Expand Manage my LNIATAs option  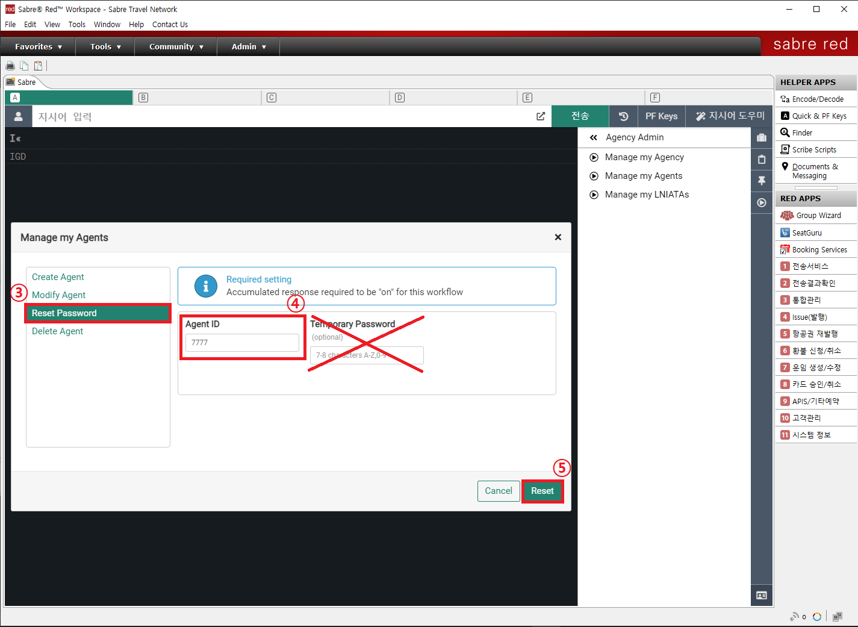pyautogui.click(x=639, y=195)
